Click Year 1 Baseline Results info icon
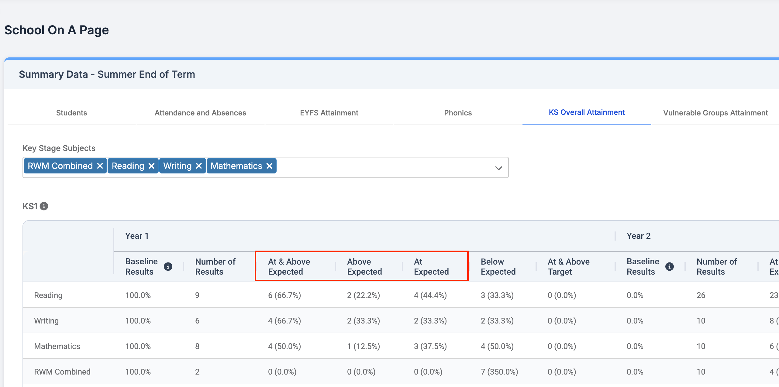This screenshot has width=779, height=387. tap(168, 266)
